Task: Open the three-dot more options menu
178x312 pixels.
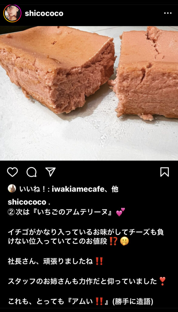Action: (x=168, y=13)
